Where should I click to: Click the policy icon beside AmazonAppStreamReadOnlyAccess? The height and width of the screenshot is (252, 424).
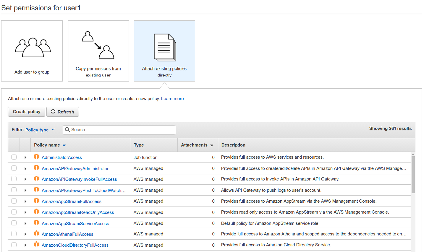[36, 212]
